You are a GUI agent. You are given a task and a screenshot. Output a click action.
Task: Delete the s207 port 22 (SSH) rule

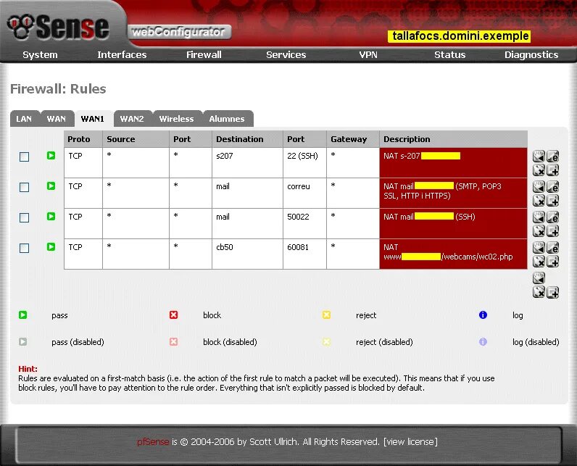coord(539,170)
